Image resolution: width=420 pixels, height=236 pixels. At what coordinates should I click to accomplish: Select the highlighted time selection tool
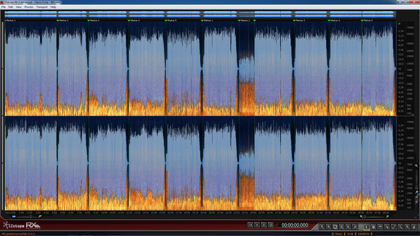366,227
